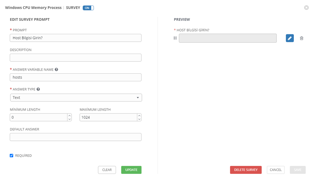The height and width of the screenshot is (177, 312).
Task: Uncheck the Required checkbox
Action: point(12,155)
